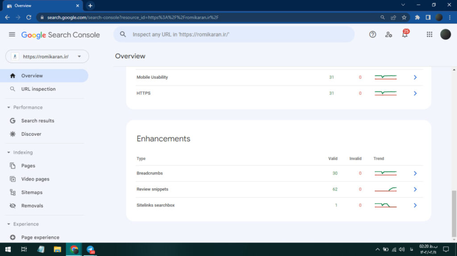Click the Review snippets trend chart
457x256 pixels.
point(386,189)
